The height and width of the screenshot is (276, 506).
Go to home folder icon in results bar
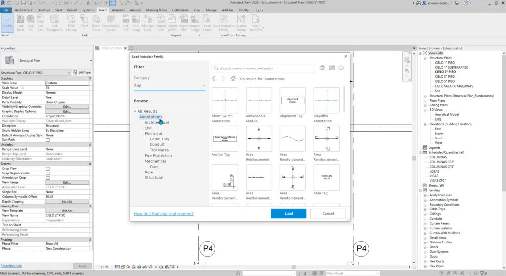(x=233, y=79)
